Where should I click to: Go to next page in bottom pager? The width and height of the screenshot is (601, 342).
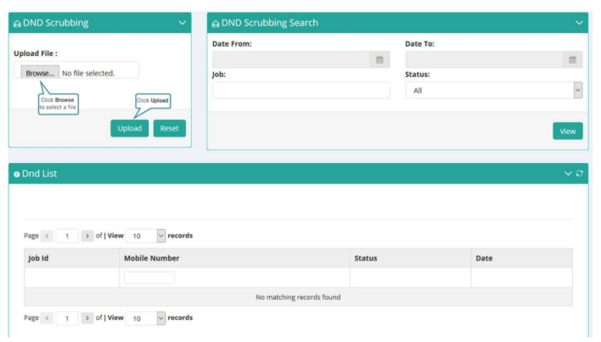[x=87, y=318]
